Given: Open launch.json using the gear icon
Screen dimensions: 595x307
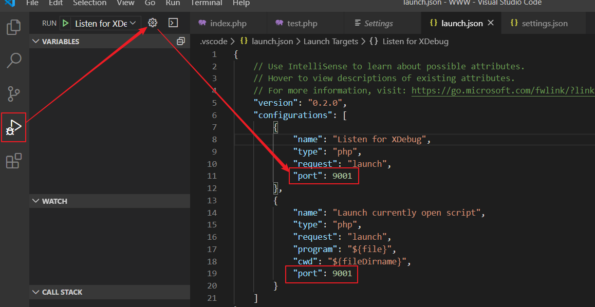Looking at the screenshot, I should click(x=152, y=23).
